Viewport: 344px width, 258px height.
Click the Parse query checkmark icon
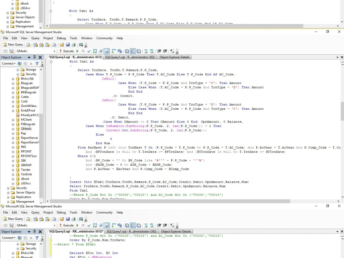89,51
